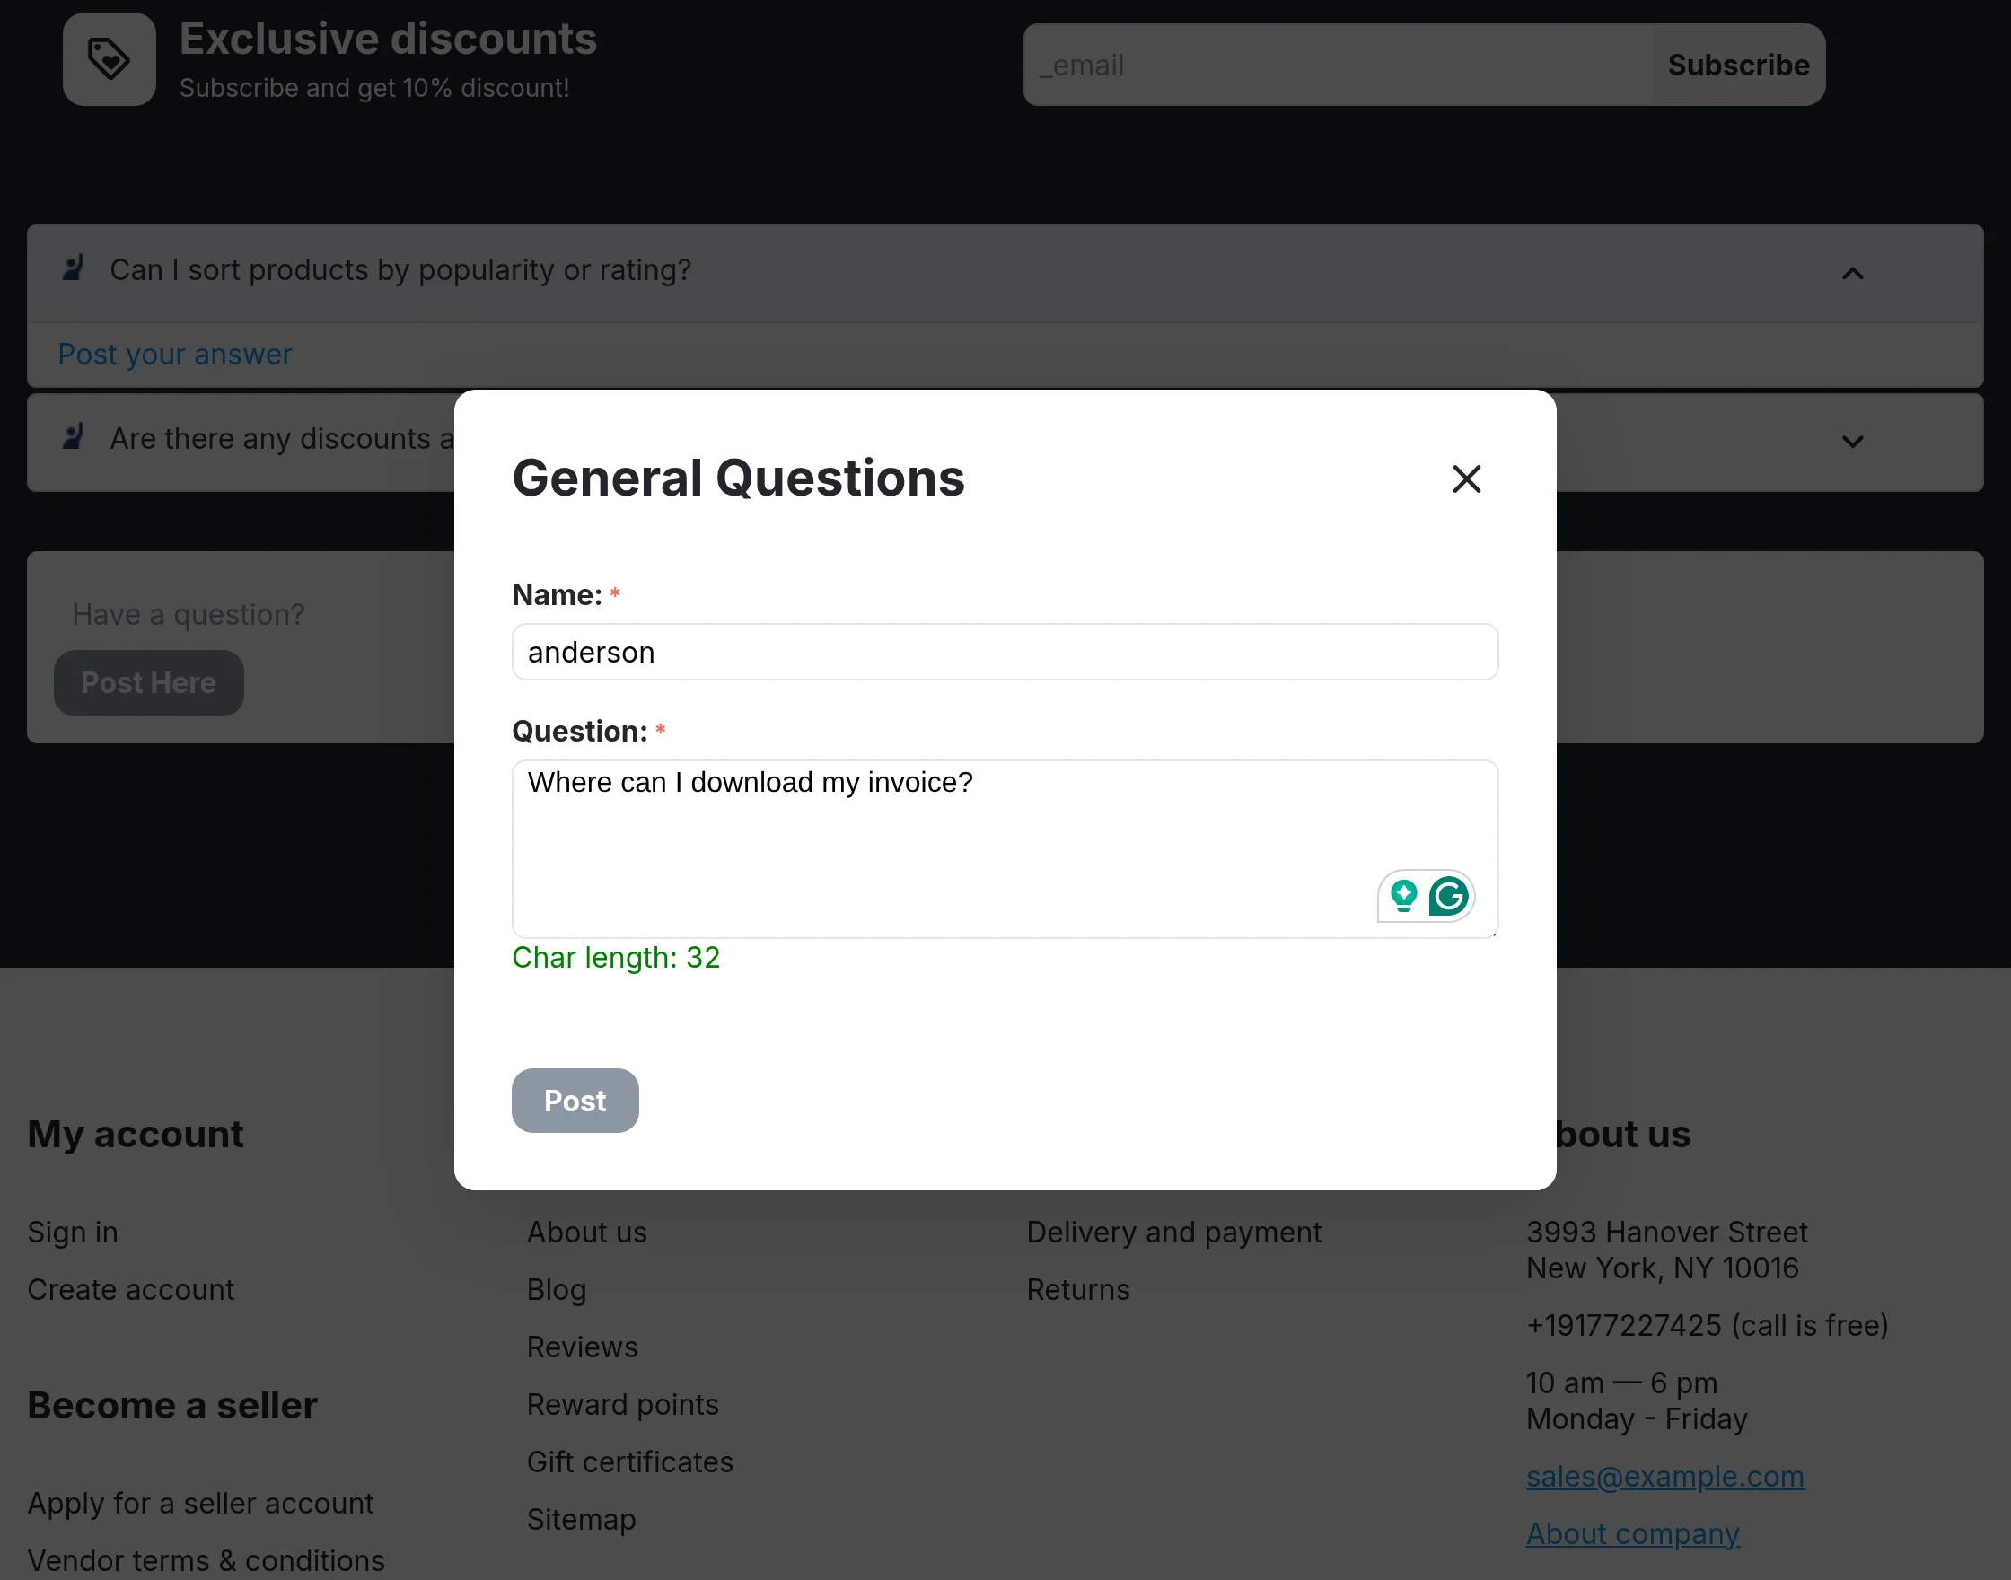This screenshot has height=1580, width=2011.
Task: Open the About company link
Action: coord(1633,1533)
